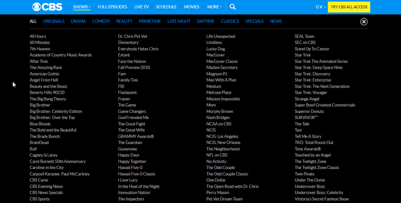Open LIVE TV page
The image size is (401, 203).
pos(141,7)
